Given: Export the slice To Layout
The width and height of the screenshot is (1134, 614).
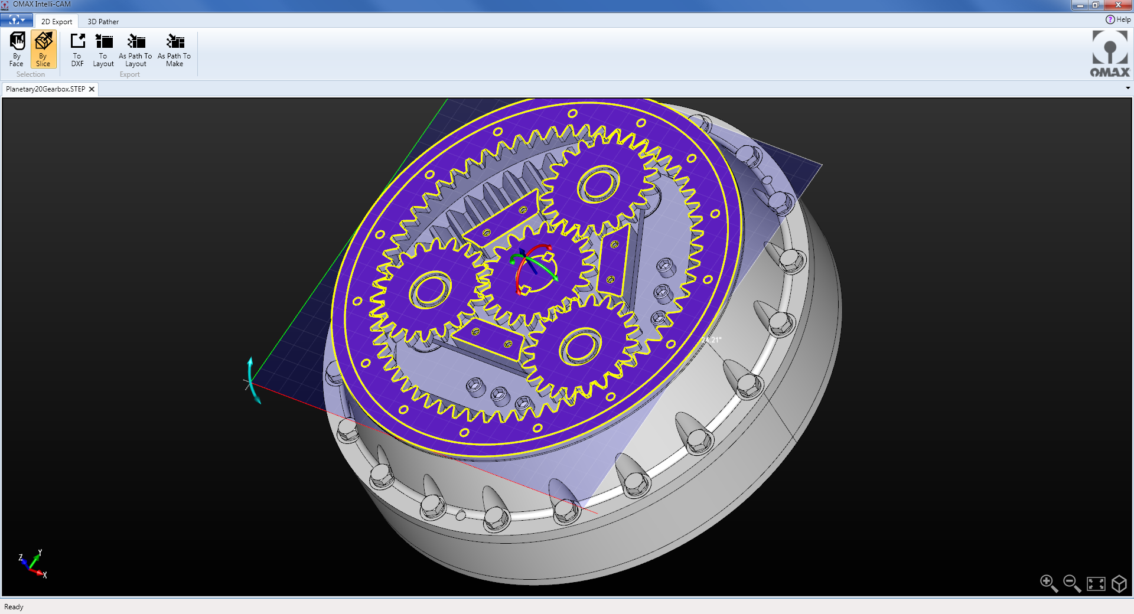Looking at the screenshot, I should tap(103, 47).
